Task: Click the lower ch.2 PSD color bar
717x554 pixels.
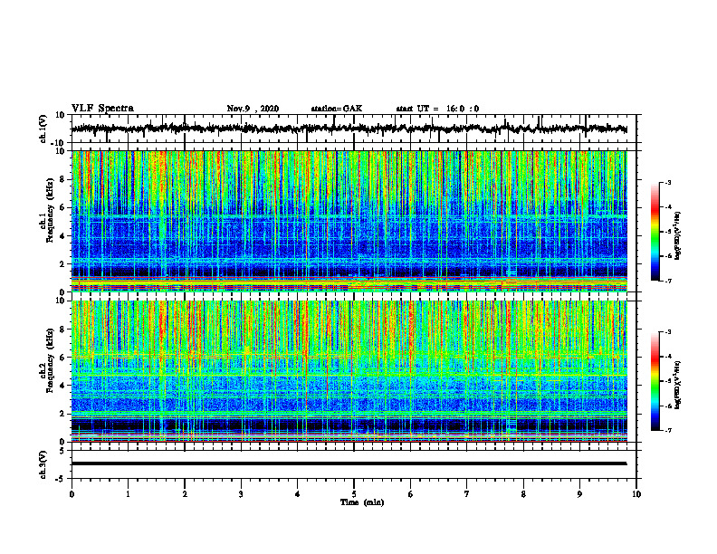Action: click(x=655, y=381)
